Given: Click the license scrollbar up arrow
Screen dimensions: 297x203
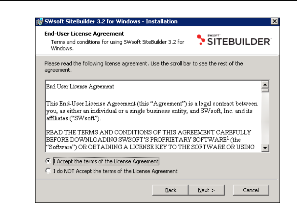Looking at the screenshot, I should 265,85.
